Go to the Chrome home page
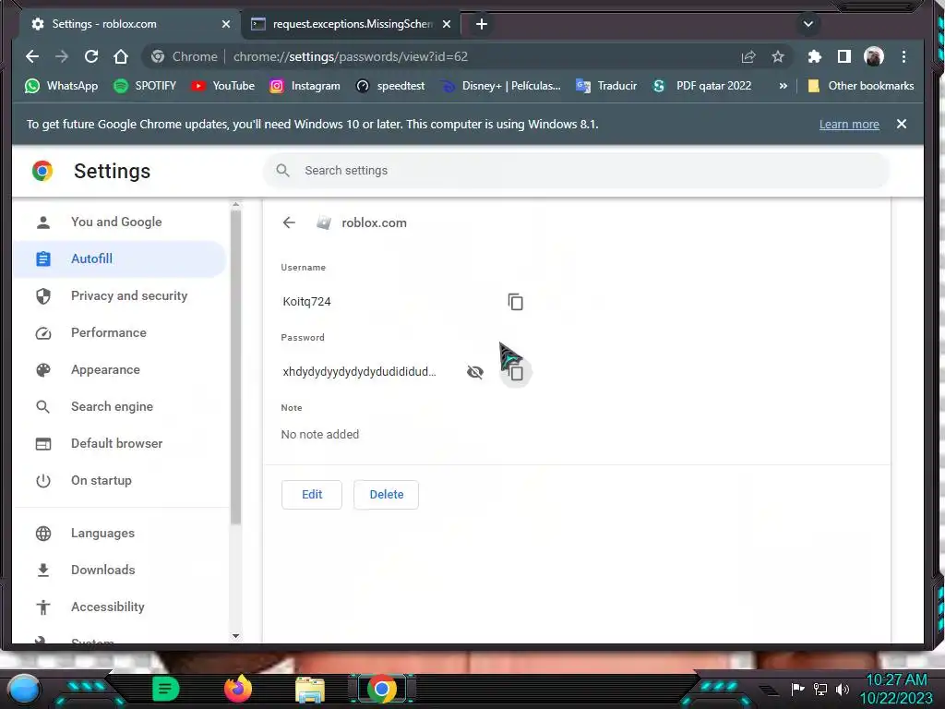Viewport: 945px width, 709px height. [x=121, y=56]
